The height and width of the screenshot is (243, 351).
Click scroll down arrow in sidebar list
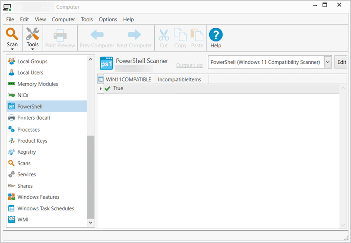[x=90, y=223]
